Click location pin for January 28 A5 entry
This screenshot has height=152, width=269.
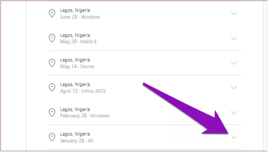52,137
